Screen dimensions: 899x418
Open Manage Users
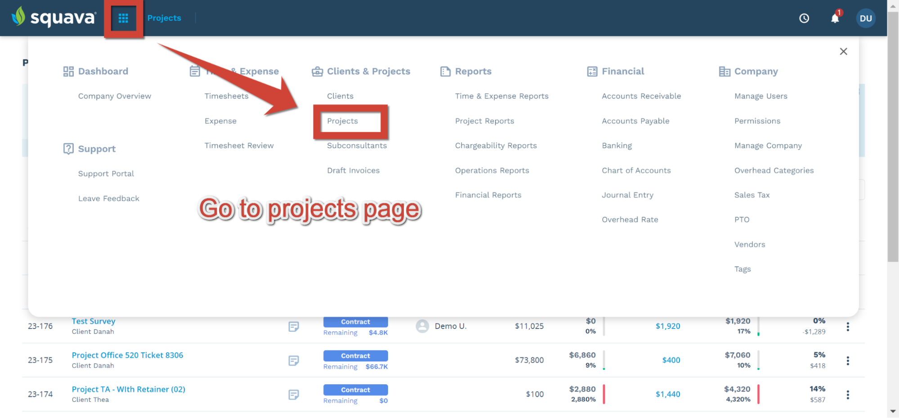pyautogui.click(x=760, y=96)
